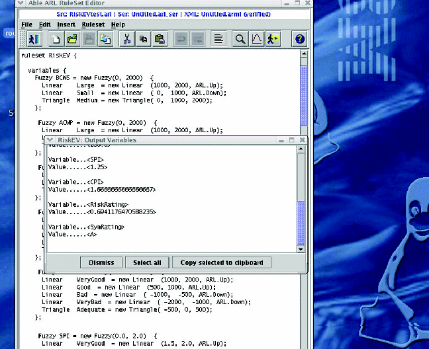Open the Output Variables window menu arrow
The image size is (429, 349).
coord(50,140)
